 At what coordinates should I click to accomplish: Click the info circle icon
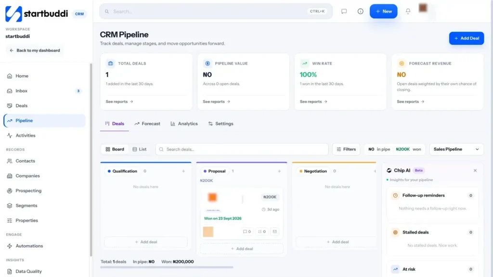[360, 12]
